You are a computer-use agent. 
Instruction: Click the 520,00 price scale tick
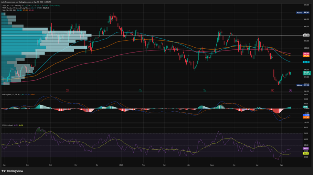306,5
